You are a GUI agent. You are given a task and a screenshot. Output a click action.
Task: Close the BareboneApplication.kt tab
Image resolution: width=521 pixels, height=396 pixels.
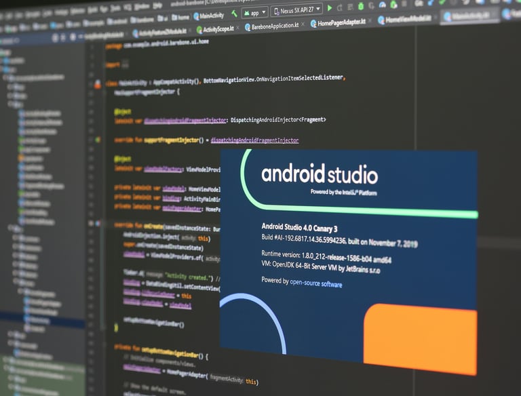303,24
